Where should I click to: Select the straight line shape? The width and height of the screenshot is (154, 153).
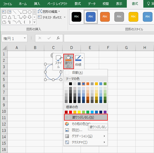[14, 12]
